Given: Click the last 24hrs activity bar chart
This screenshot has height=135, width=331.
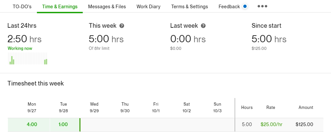Looking at the screenshot, I should point(27,58).
